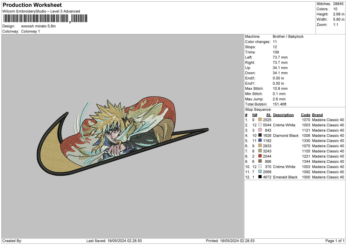
Task: Select the design name swoosh minato 5,8in
Action: point(38,26)
